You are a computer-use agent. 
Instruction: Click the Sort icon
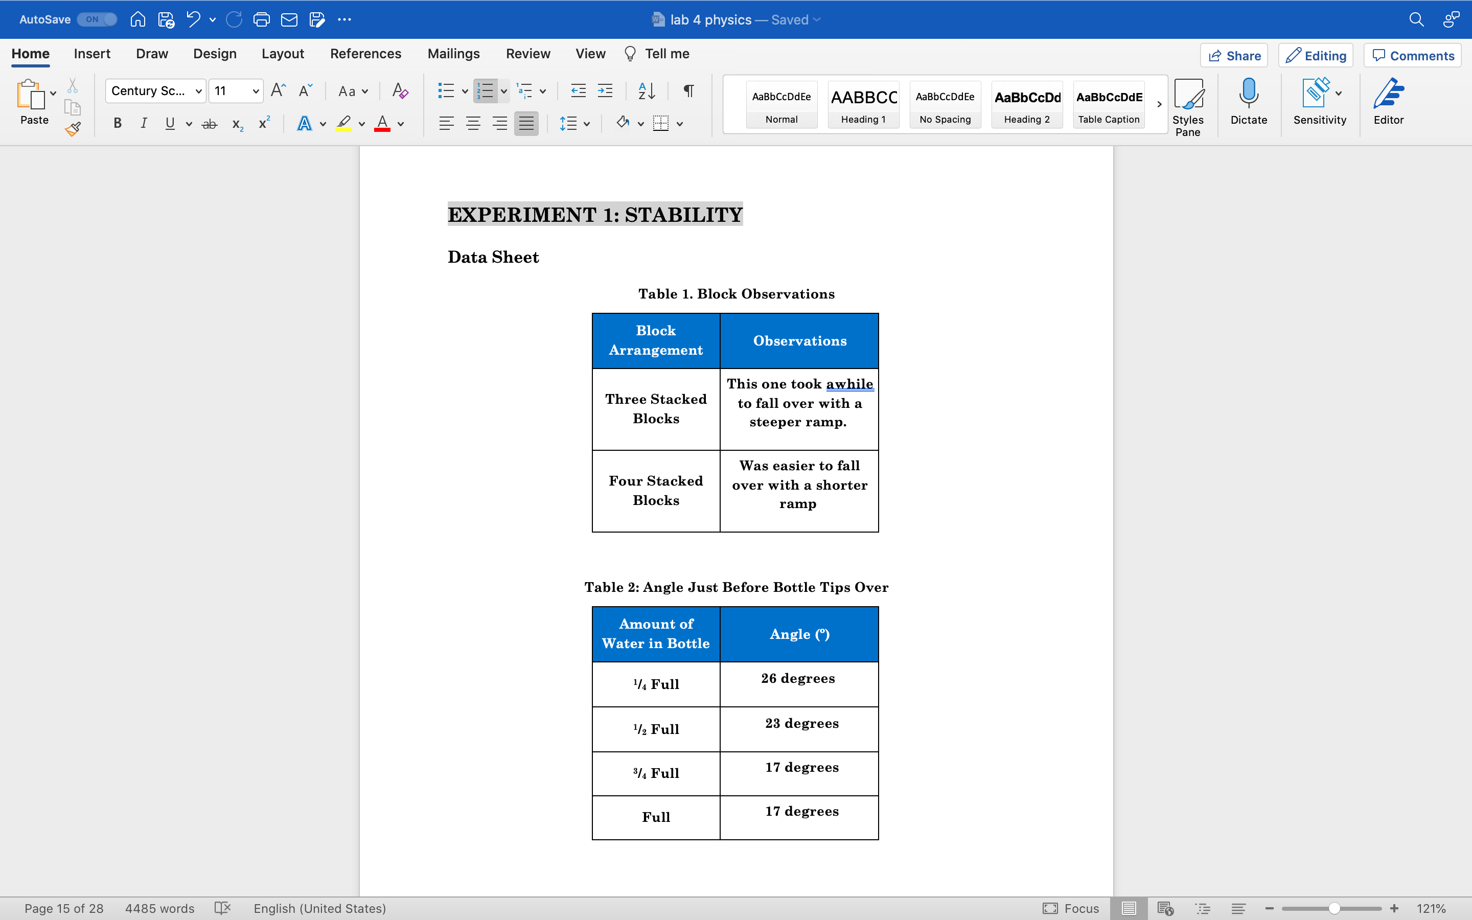point(647,90)
